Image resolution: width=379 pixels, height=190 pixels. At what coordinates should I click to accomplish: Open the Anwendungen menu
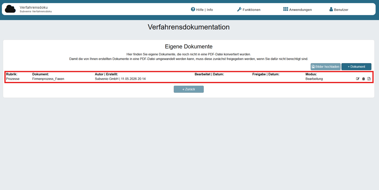tap(298, 10)
